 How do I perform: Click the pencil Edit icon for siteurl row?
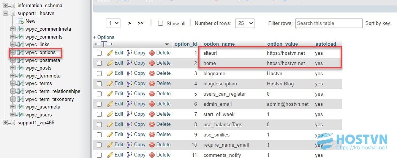pos(110,53)
